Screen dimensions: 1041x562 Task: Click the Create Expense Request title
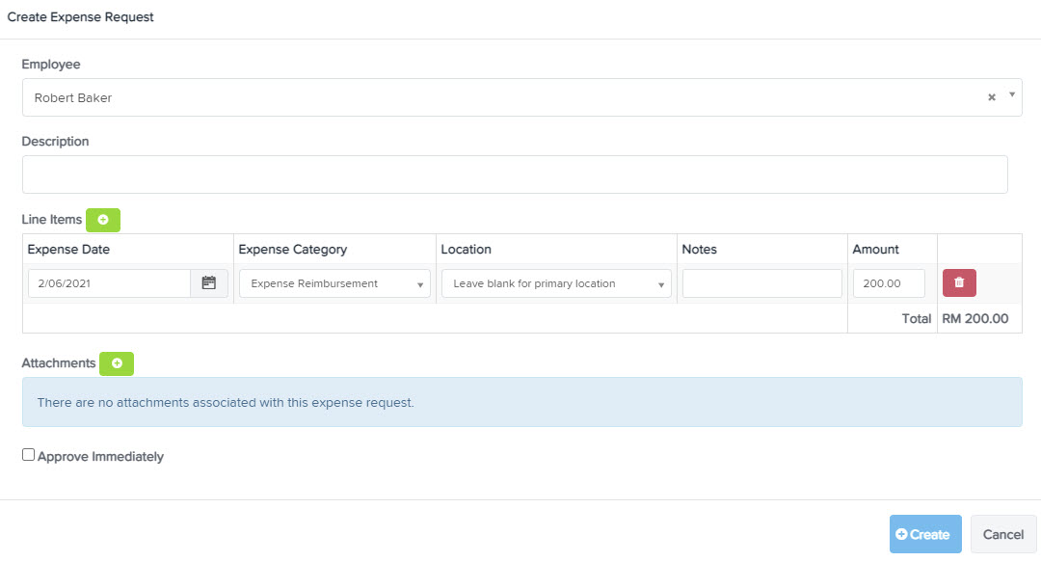tap(80, 17)
